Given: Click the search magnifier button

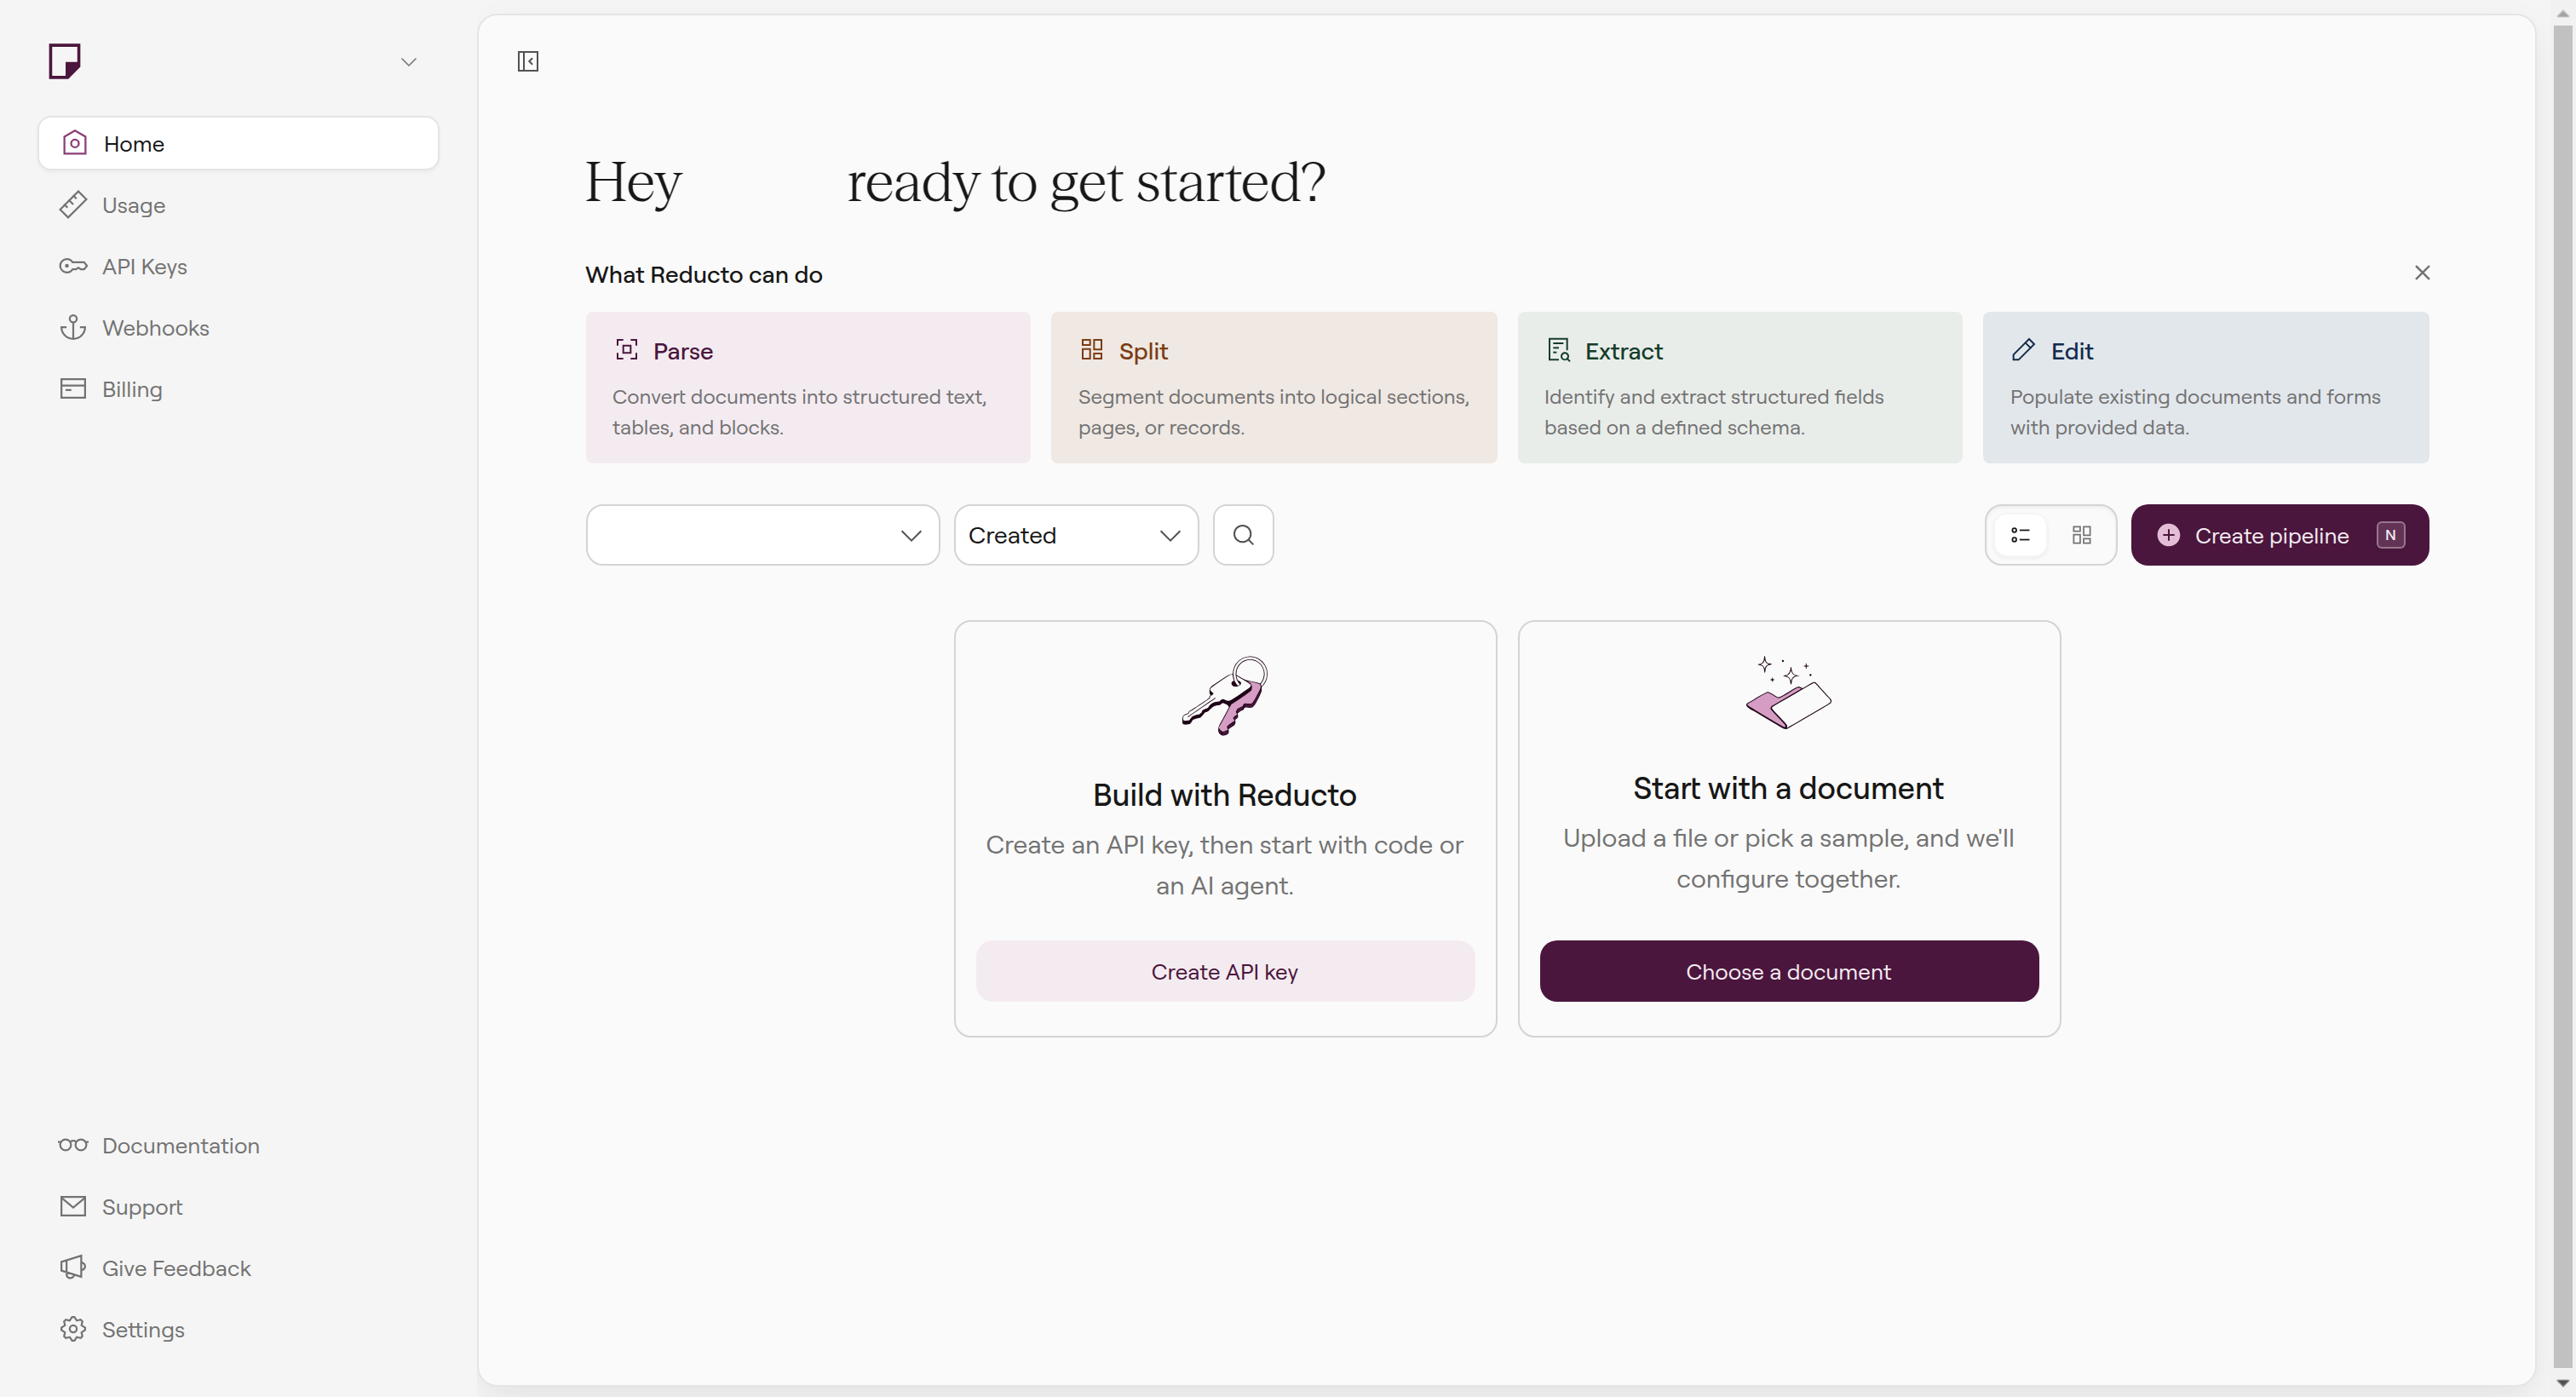Looking at the screenshot, I should pos(1243,535).
